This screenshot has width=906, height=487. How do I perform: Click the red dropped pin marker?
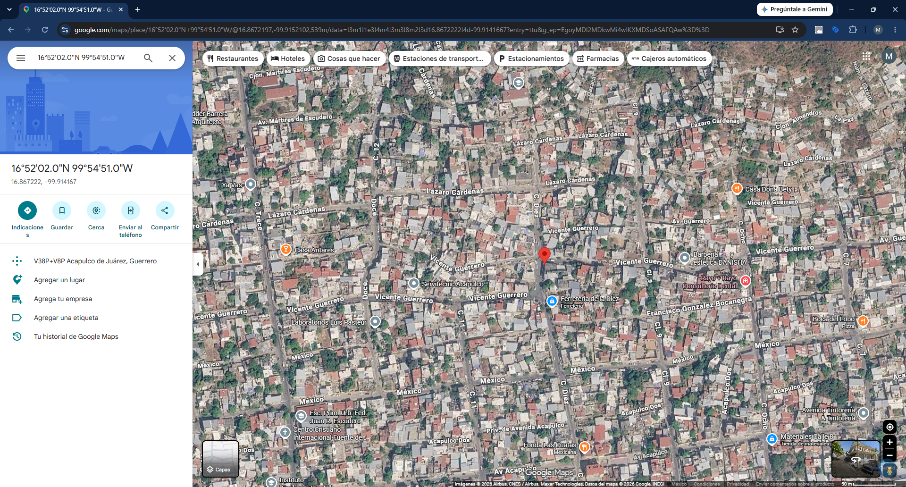545,255
